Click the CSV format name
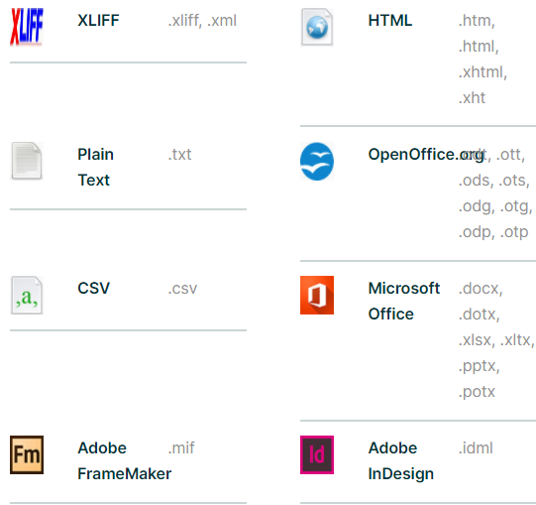This screenshot has width=536, height=505. (x=94, y=289)
